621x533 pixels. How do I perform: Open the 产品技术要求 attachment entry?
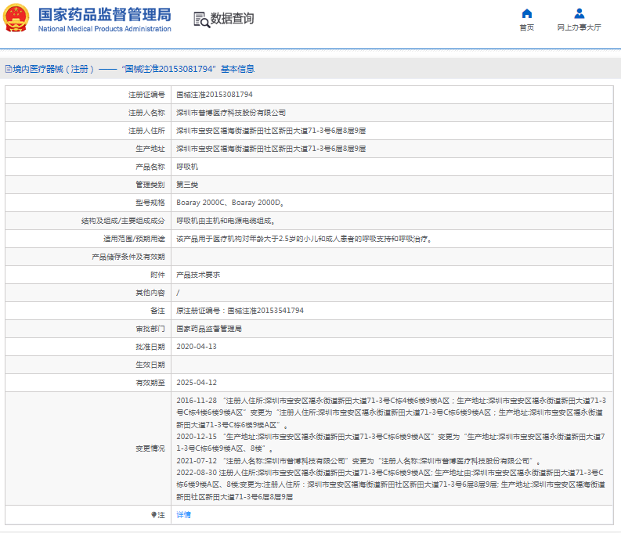197,275
